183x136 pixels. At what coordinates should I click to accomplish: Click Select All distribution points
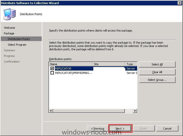157,64
